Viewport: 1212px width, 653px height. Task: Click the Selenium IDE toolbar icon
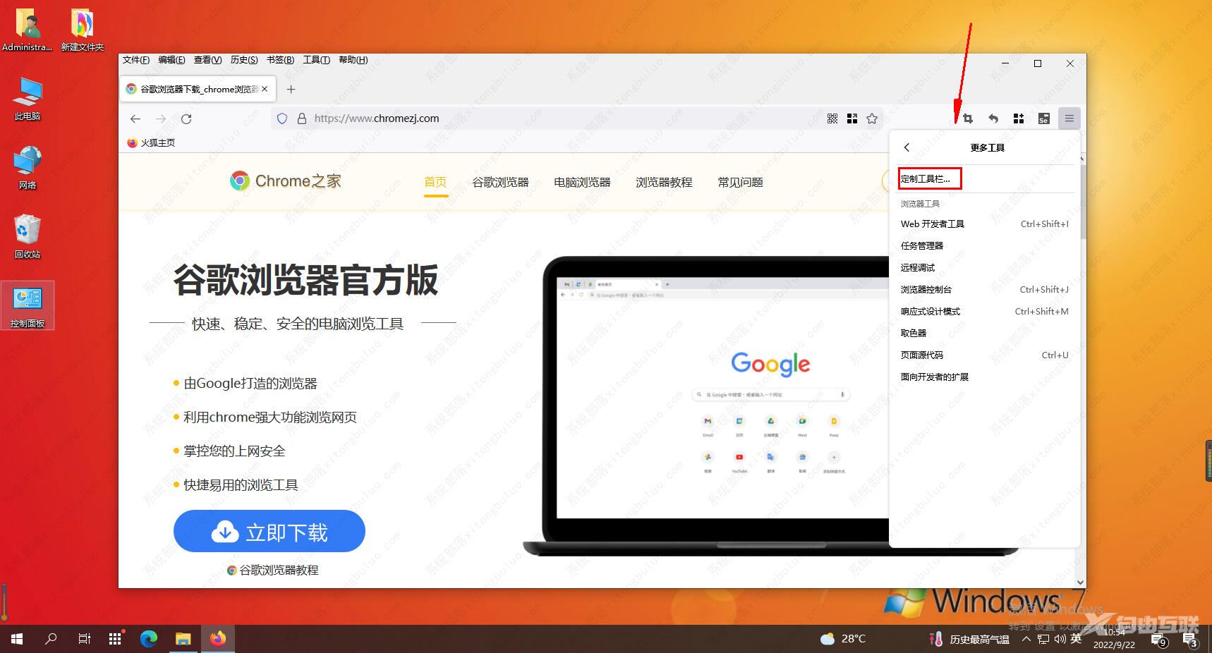tap(1044, 118)
